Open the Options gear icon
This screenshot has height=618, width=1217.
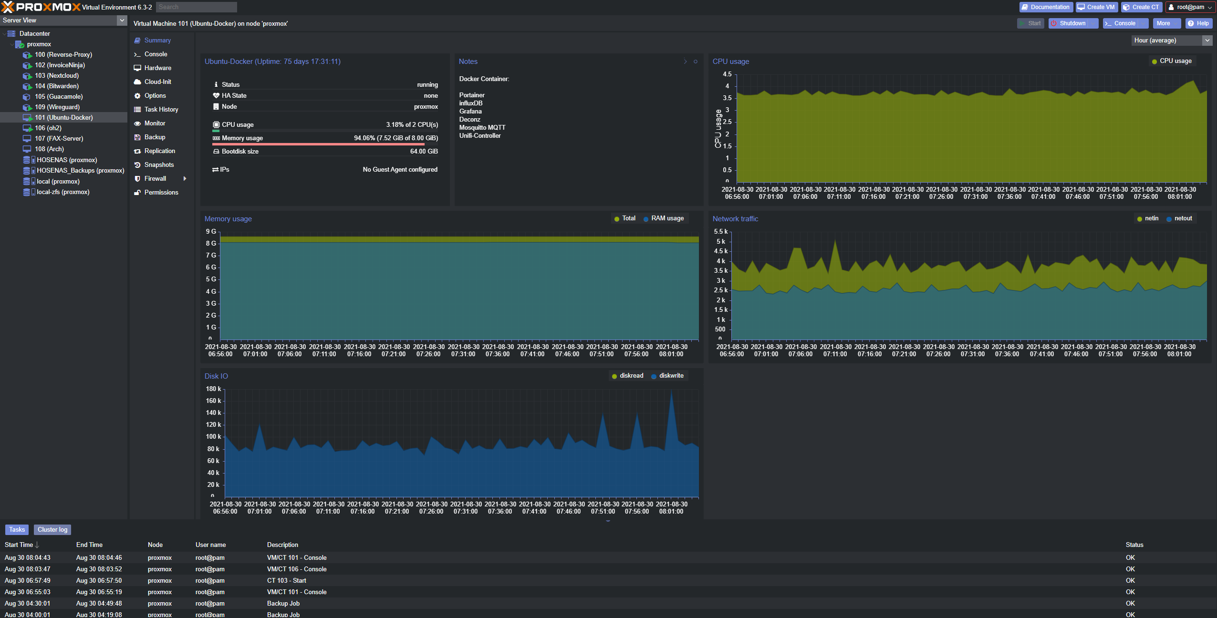click(137, 96)
